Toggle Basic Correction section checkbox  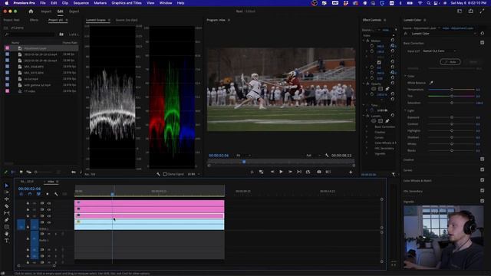[483, 43]
